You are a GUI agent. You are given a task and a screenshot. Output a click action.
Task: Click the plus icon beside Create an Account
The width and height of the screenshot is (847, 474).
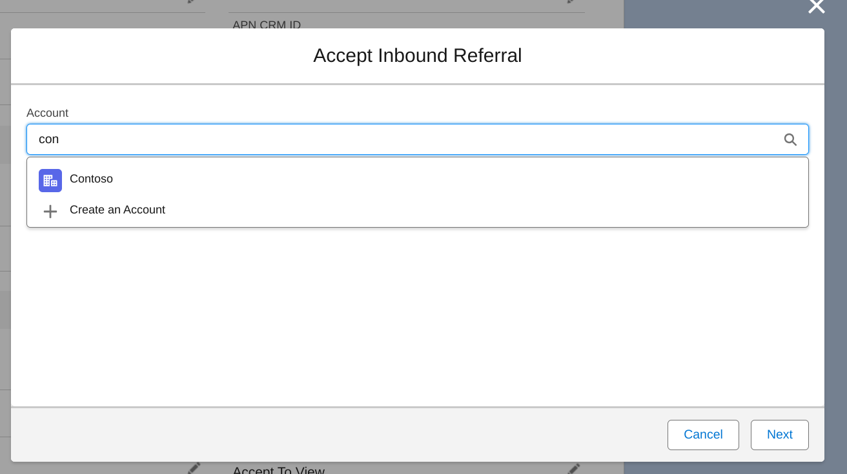tap(50, 211)
